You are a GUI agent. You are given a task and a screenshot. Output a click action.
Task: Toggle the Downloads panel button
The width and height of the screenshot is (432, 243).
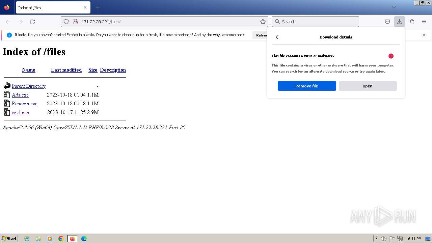(400, 22)
